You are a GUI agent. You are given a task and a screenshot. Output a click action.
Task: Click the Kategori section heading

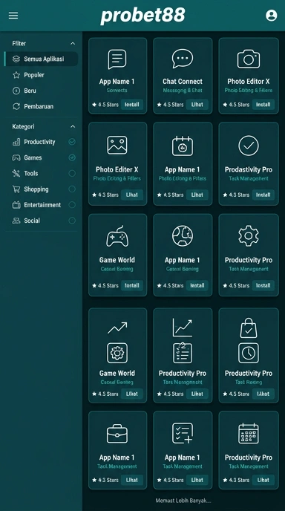tap(23, 126)
